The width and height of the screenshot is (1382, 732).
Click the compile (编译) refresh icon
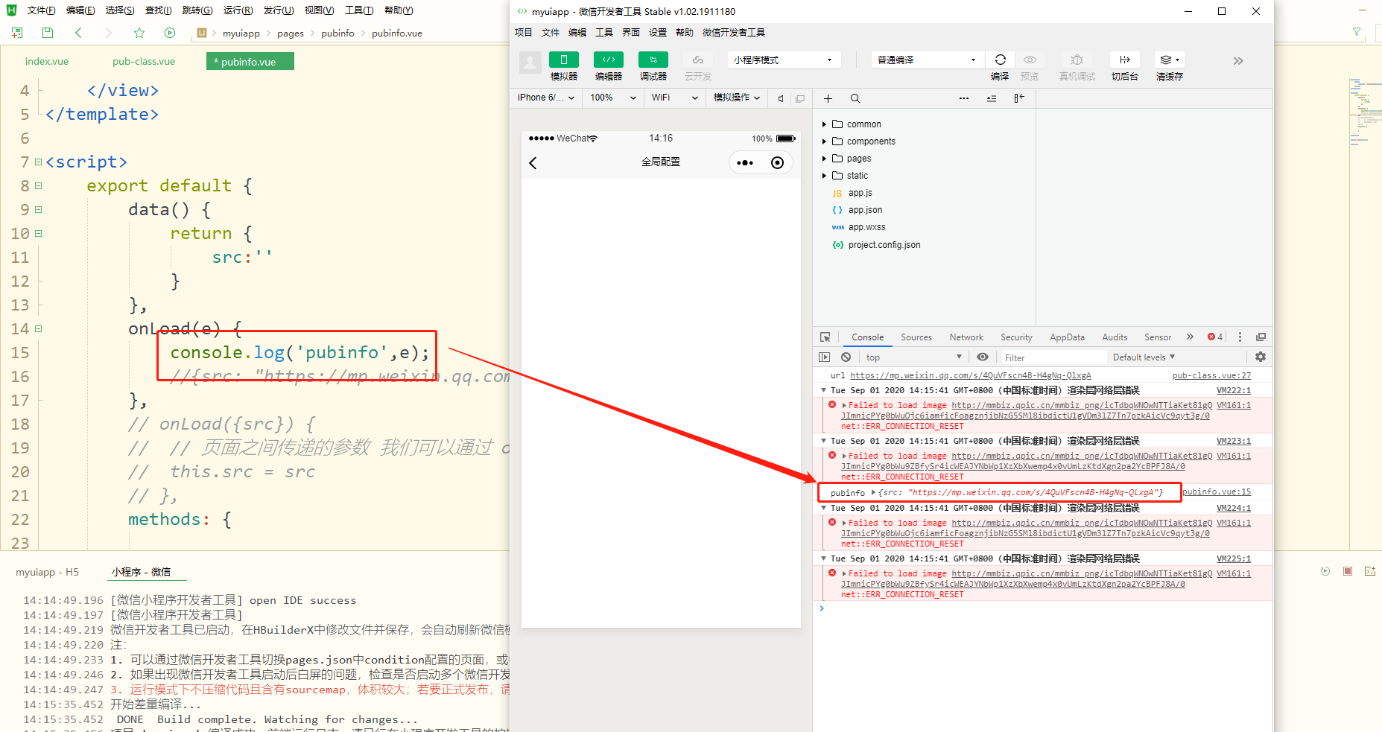click(x=1001, y=60)
